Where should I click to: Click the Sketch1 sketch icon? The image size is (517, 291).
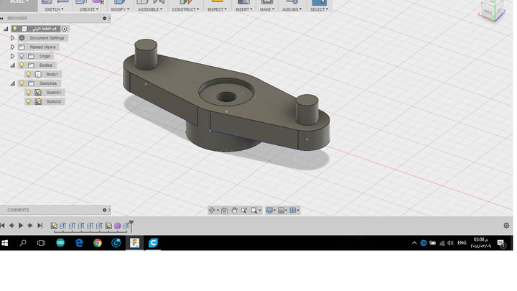38,93
